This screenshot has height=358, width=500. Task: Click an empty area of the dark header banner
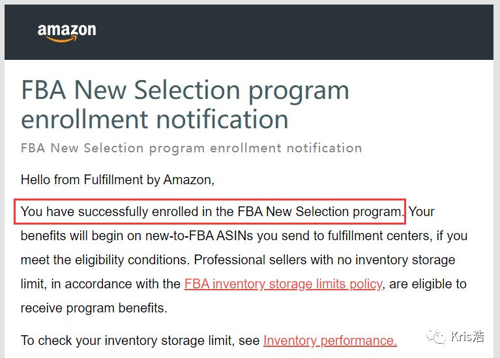coord(287,32)
